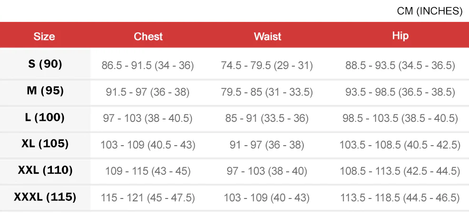Click the CM (INCHES) unit label
Viewport: 469px width, 218px height.
click(429, 11)
